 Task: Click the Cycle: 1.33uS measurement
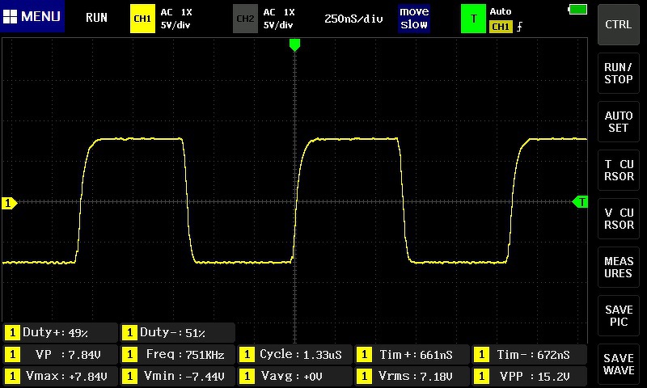294,355
